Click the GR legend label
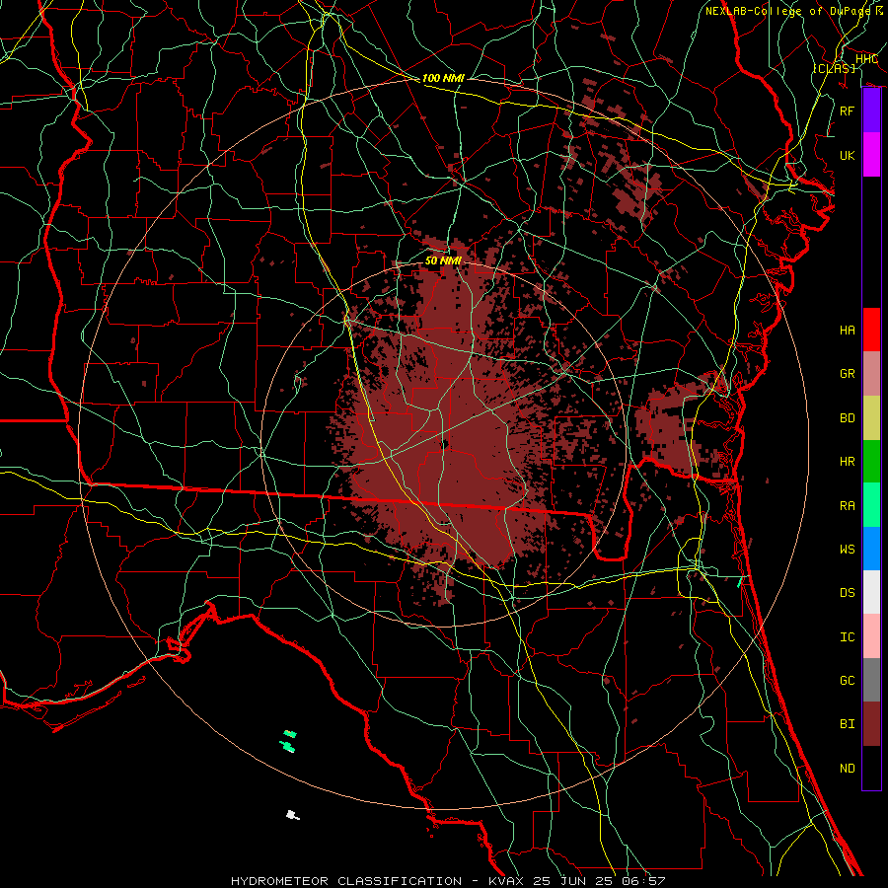The width and height of the screenshot is (888, 888). pos(848,374)
